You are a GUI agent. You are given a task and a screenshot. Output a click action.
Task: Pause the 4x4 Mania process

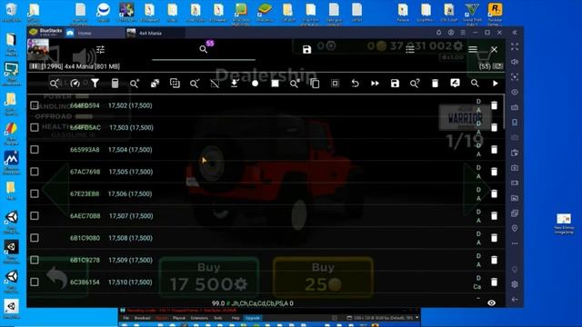35,66
